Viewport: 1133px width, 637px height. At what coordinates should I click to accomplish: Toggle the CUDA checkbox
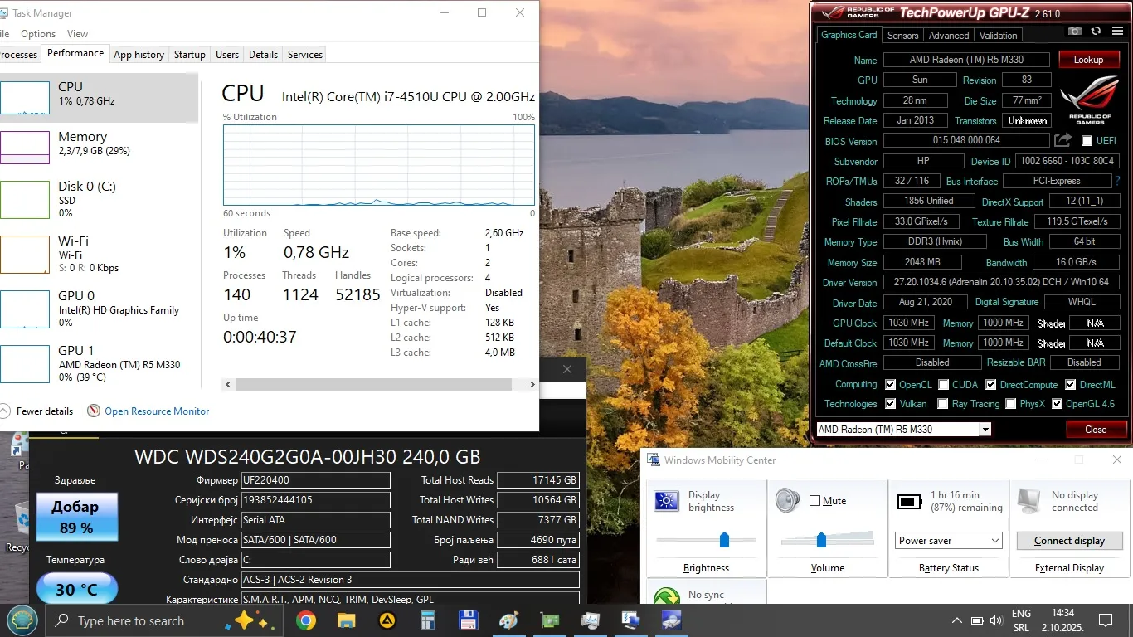click(943, 385)
